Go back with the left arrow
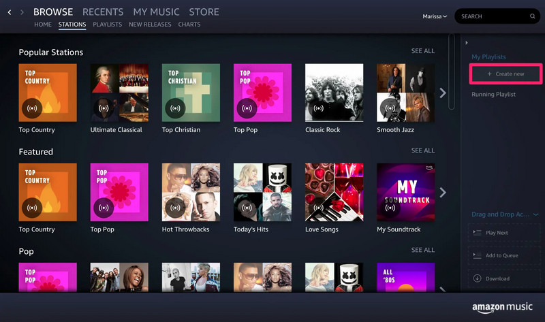Viewport: 545px width, 322px height. tap(10, 12)
